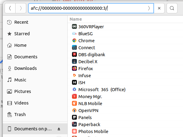Image resolution: width=183 pixels, height=137 pixels.
Task: Open Starred in the sidebar
Action: [35, 34]
